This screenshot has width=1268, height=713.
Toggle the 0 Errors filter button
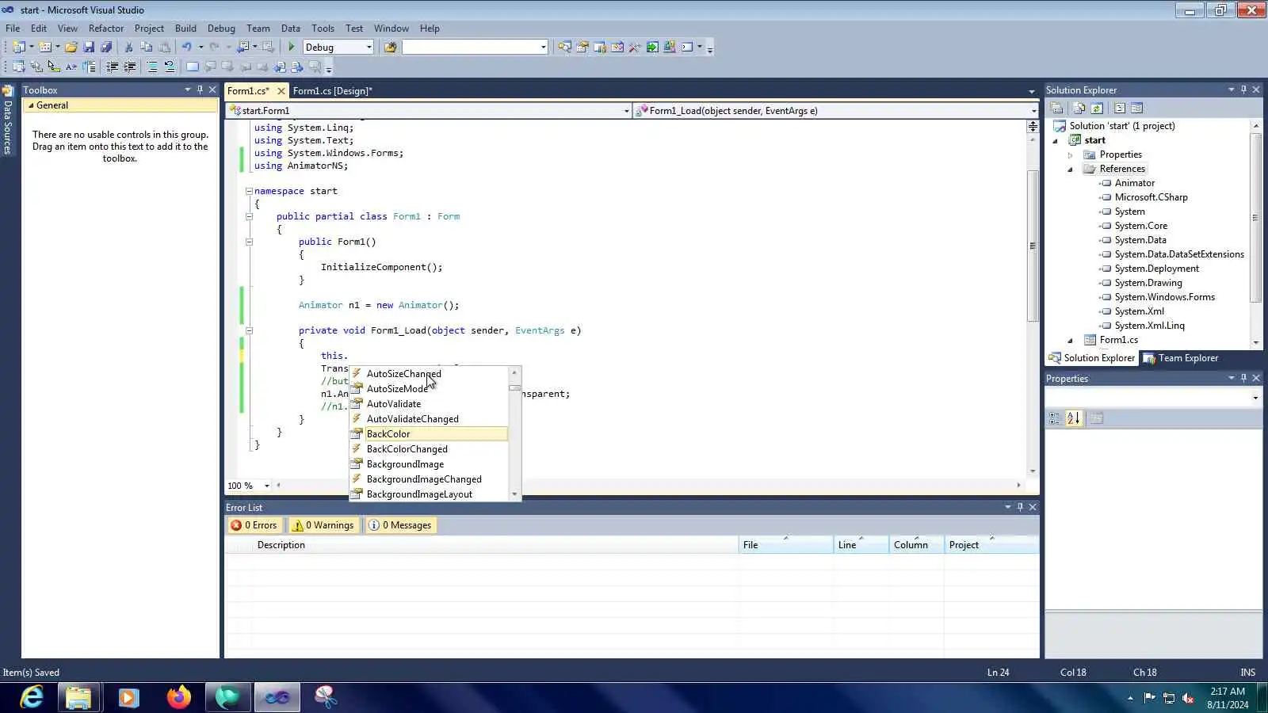pos(254,525)
